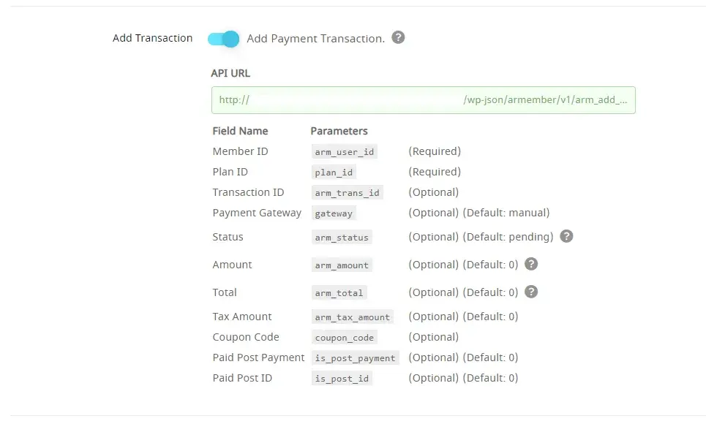Click the Member ID field name
Viewport: 706px width, 424px height.
coord(240,151)
